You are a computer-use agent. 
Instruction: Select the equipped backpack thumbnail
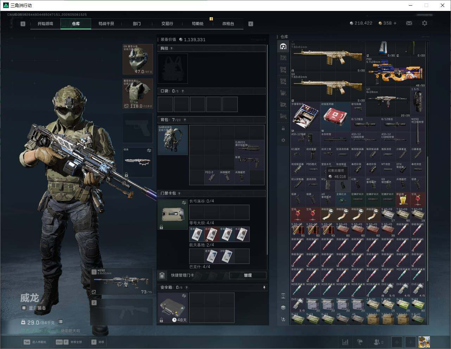point(173,140)
